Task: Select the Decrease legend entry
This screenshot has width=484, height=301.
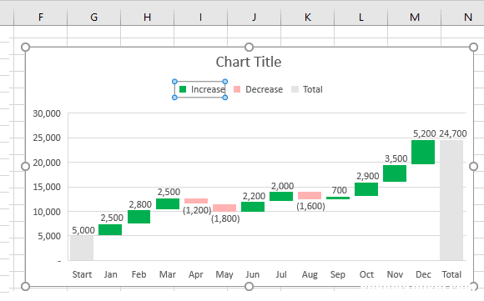Action: pos(258,89)
